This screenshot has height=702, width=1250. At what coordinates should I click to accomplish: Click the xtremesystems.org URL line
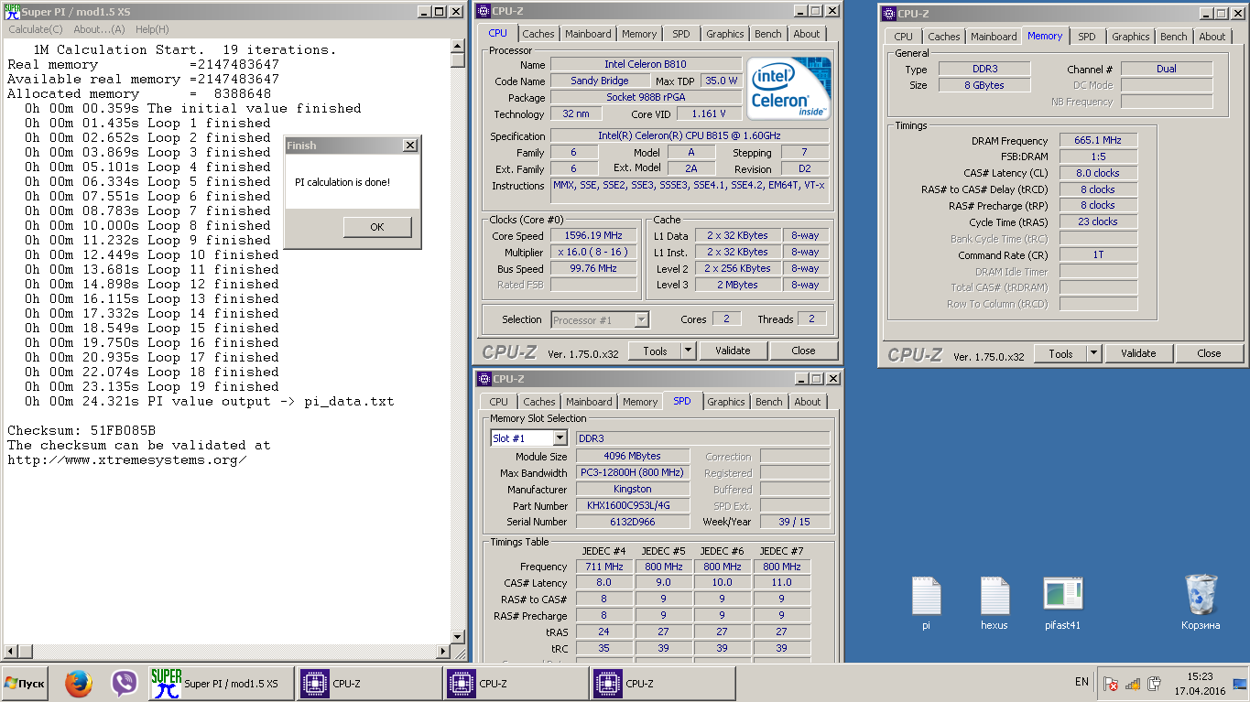127,459
